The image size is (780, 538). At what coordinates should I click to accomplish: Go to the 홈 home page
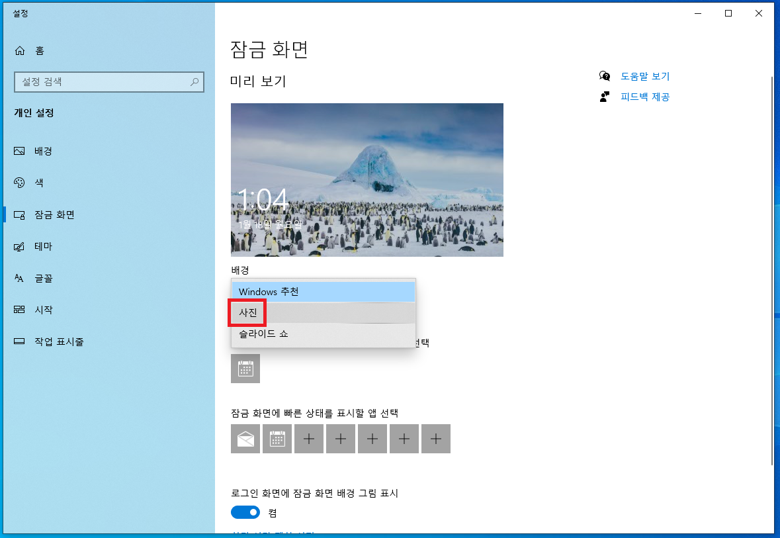pos(30,51)
